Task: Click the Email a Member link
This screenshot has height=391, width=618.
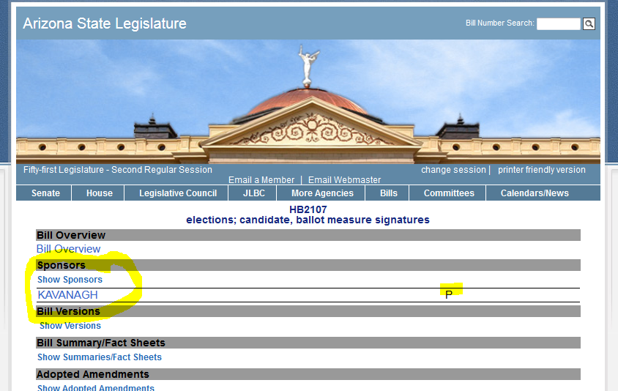Action: pos(261,180)
